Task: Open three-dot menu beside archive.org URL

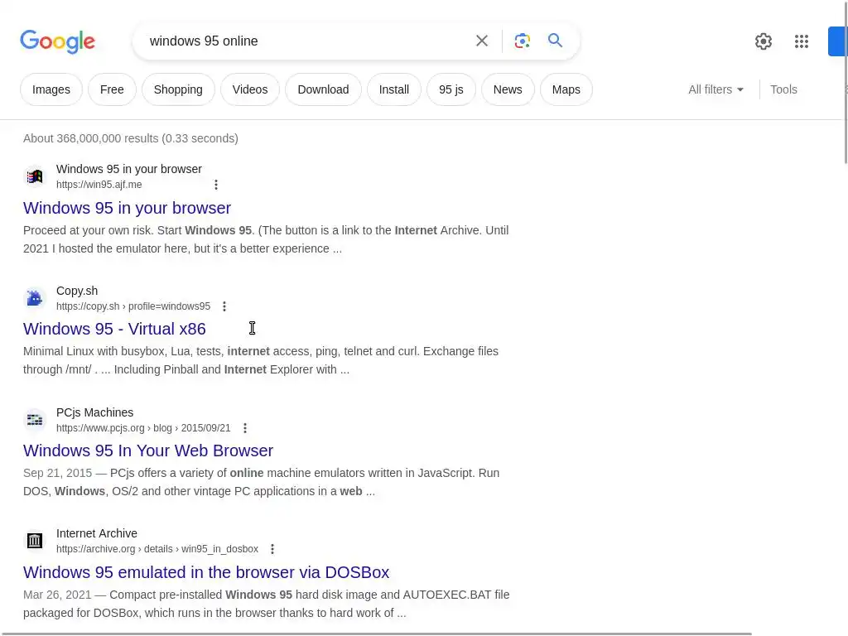Action: point(272,549)
